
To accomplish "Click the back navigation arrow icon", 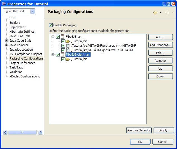I will [x=155, y=13].
